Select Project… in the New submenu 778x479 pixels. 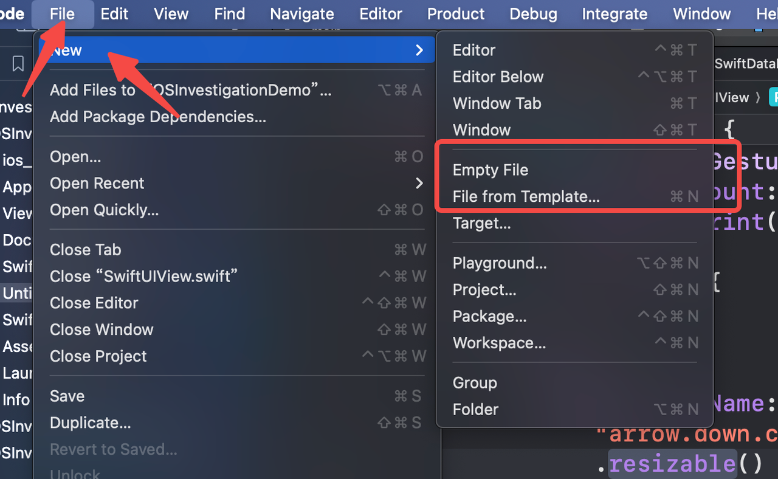click(x=484, y=290)
